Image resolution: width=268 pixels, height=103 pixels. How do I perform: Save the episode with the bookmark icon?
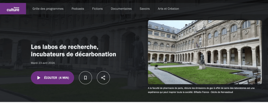(x=86, y=78)
